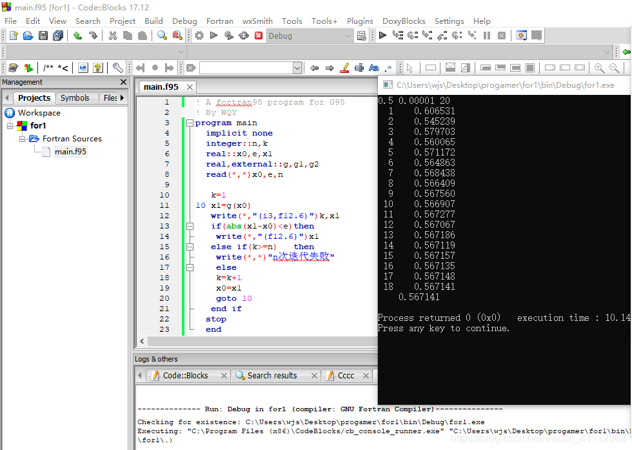Click the yellow highlight pencil icon
The image size is (632, 450).
point(344,67)
